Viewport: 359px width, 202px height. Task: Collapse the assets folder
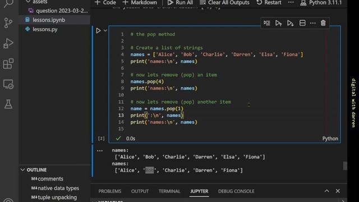point(28,2)
